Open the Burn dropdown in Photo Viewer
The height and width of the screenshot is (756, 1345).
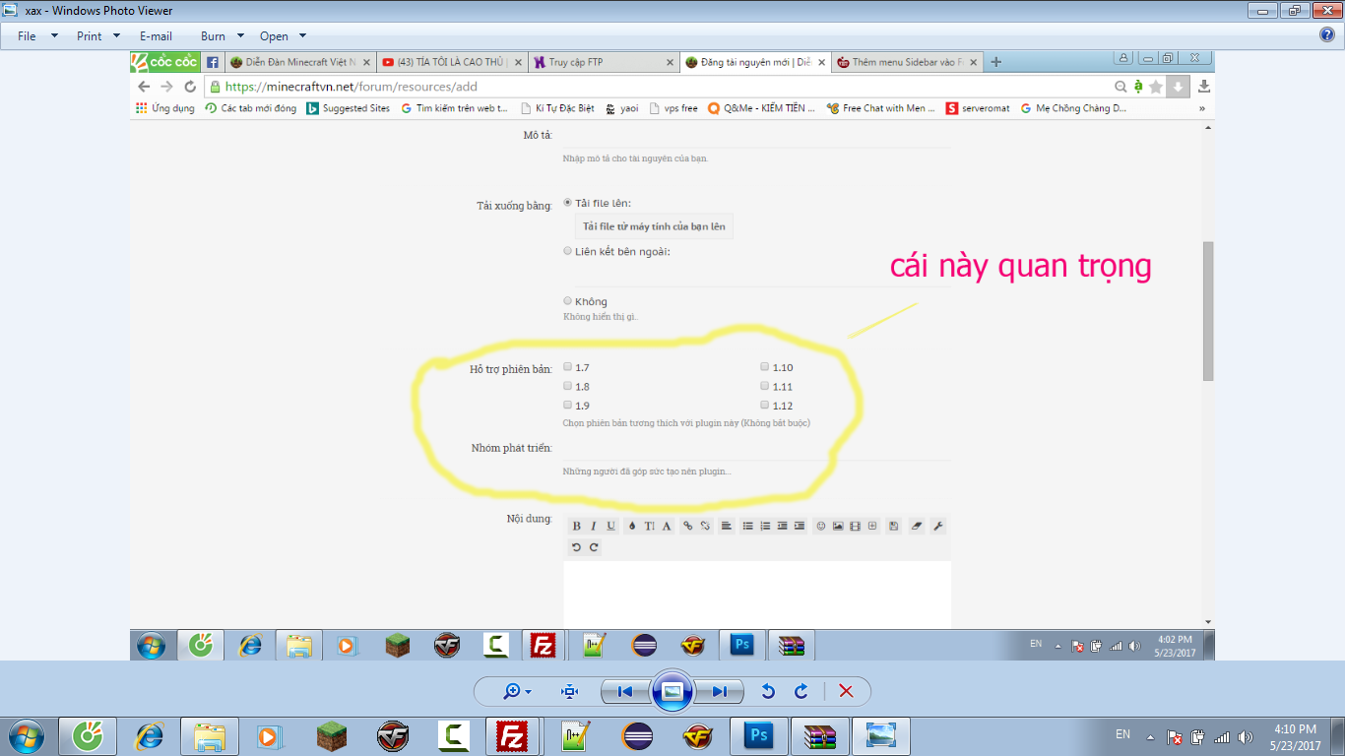click(x=222, y=36)
